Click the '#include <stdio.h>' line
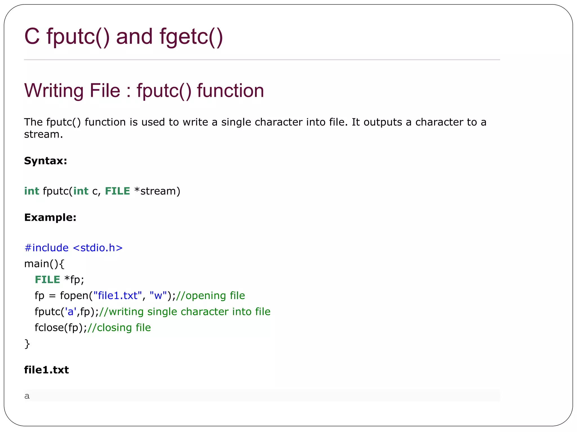The height and width of the screenshot is (432, 577). (74, 248)
